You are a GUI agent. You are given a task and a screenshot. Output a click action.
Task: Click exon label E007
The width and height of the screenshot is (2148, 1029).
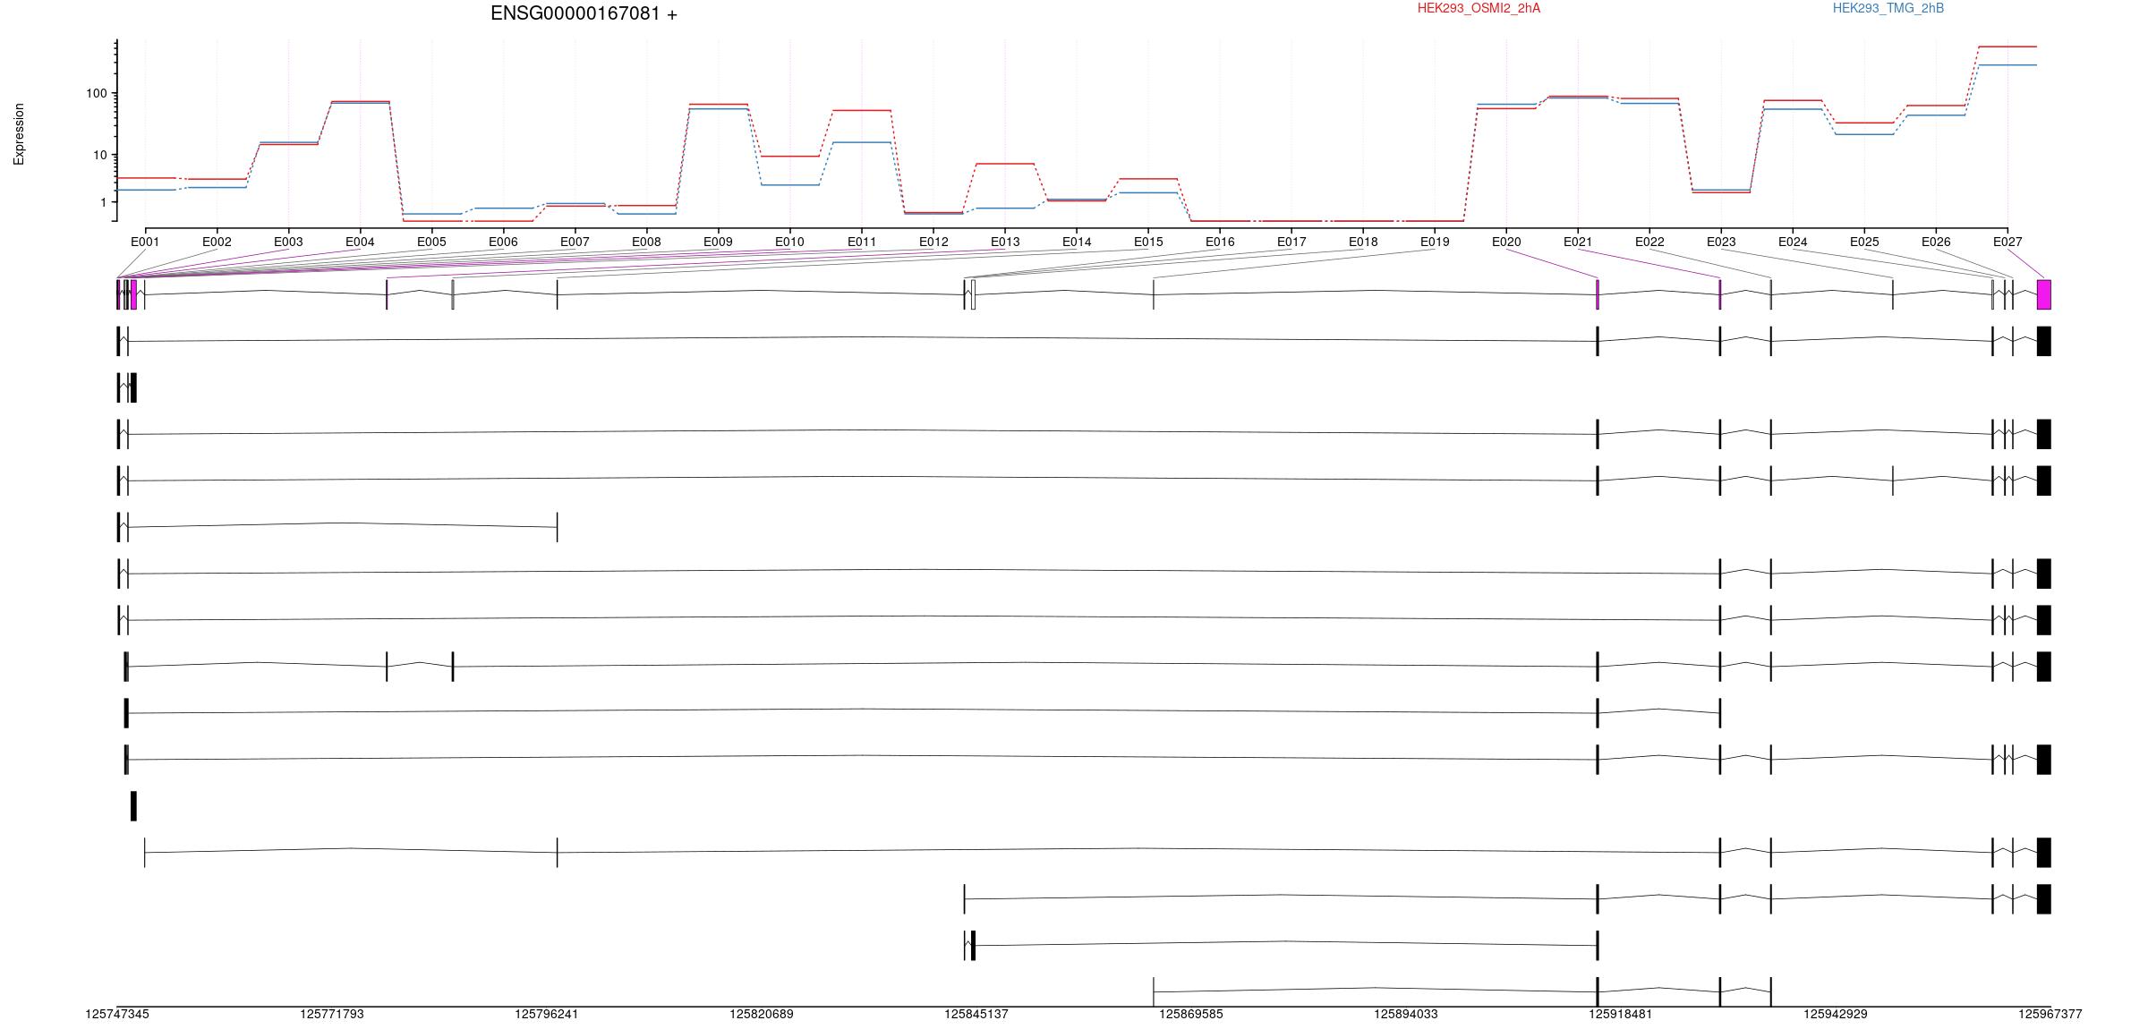tap(575, 242)
